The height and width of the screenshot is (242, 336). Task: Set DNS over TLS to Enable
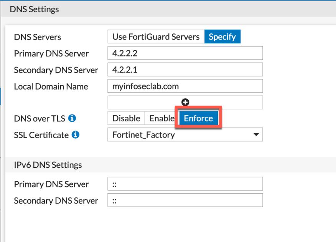(162, 118)
